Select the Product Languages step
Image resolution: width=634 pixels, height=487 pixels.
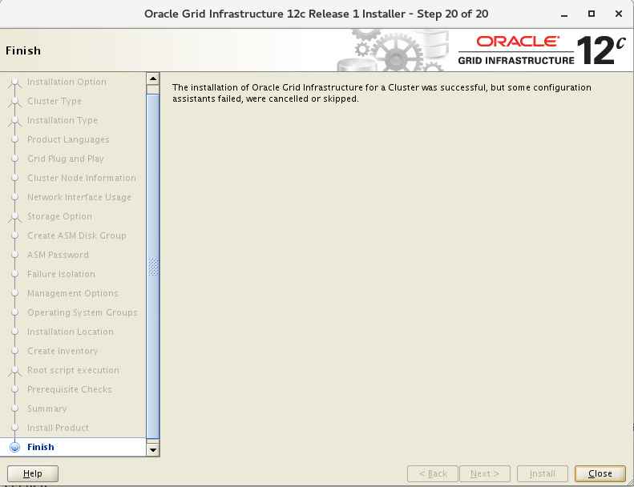point(68,139)
